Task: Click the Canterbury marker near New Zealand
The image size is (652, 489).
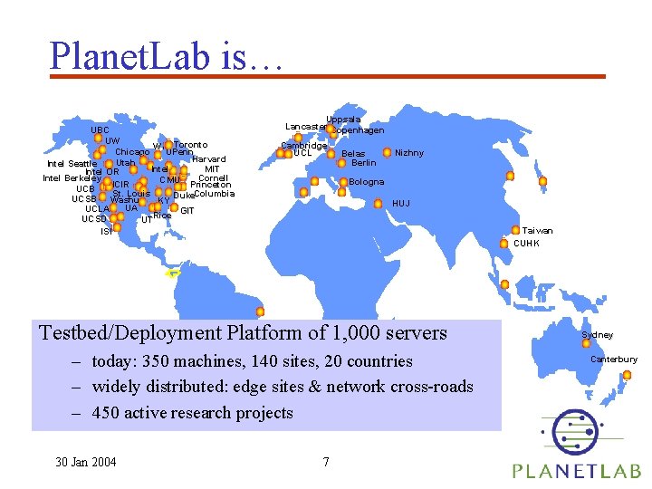Action: pyautogui.click(x=627, y=375)
